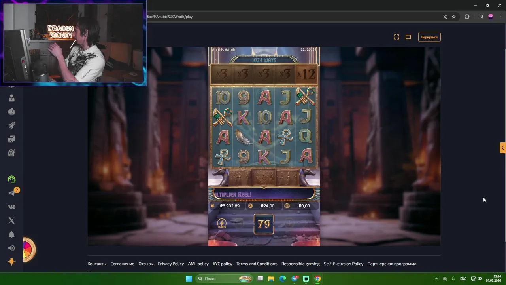The image size is (506, 285).
Task: Open browser extensions puzzle icon
Action: coord(467,17)
